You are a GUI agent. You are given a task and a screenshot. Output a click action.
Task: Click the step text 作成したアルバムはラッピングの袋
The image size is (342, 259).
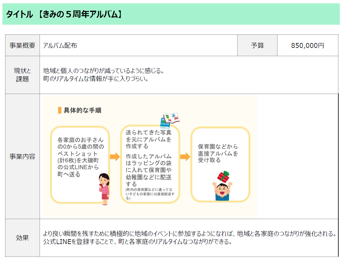click(x=149, y=170)
